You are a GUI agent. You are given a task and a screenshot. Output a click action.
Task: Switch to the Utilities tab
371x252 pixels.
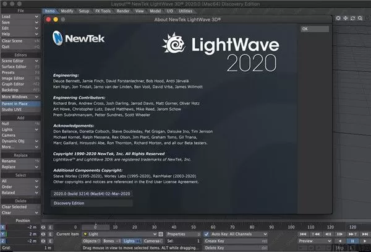[x=185, y=11]
